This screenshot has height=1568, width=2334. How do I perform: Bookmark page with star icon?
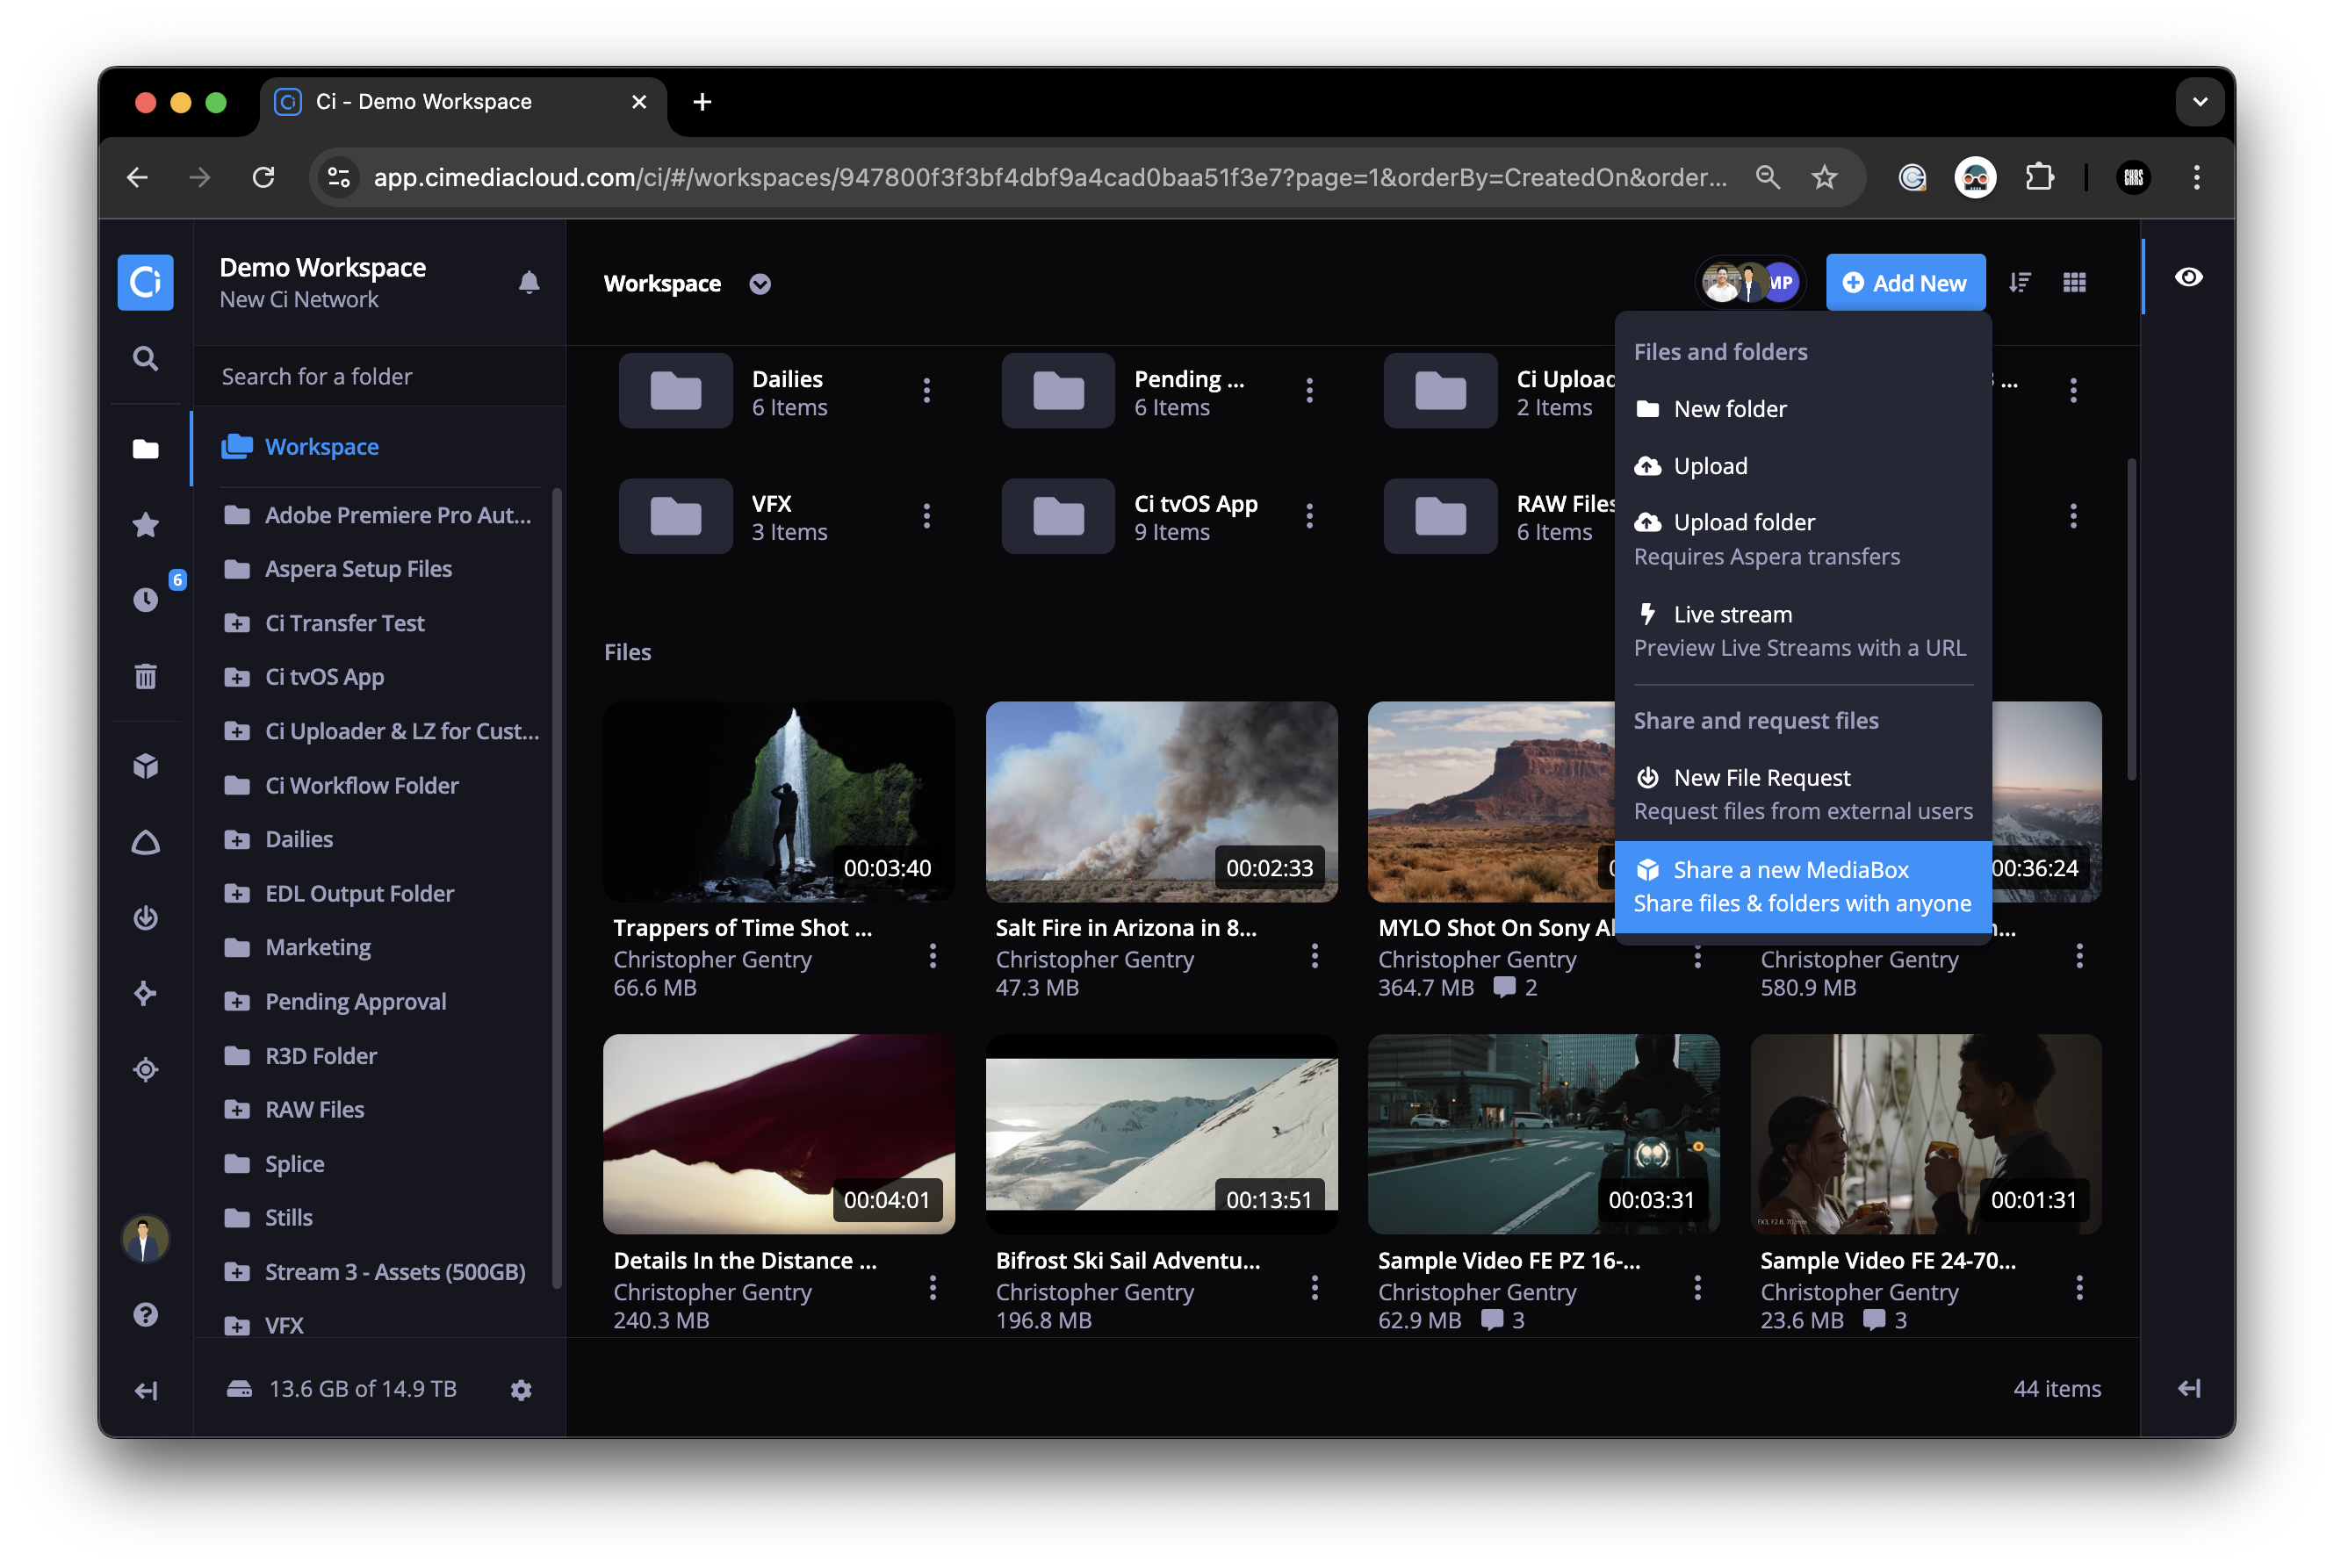(x=1824, y=178)
